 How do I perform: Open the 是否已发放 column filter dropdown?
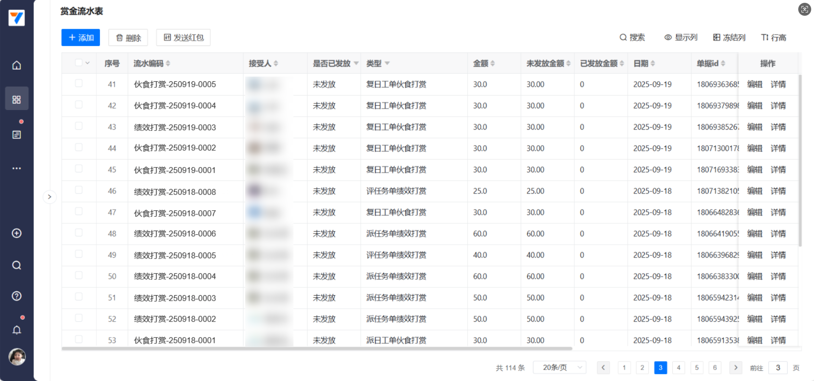click(356, 63)
